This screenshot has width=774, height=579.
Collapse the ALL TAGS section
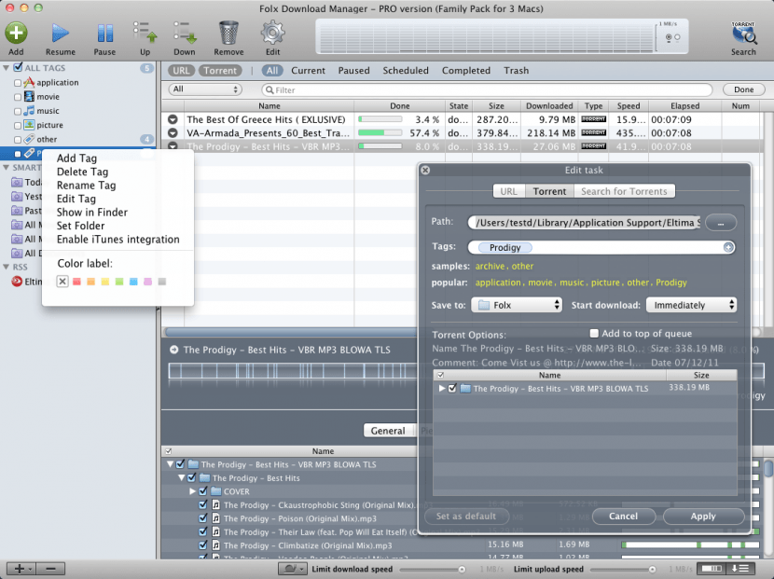(x=6, y=68)
